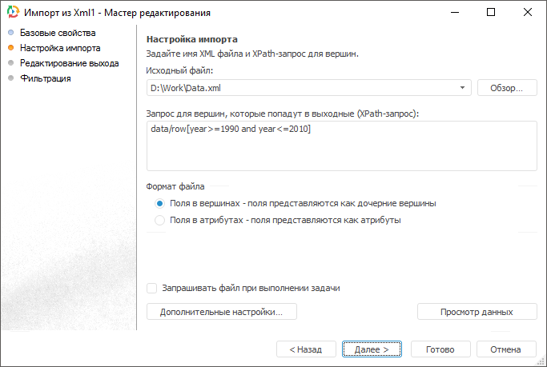Image resolution: width=547 pixels, height=367 pixels.
Task: Click the Настройка импорта step bullet
Action: point(10,48)
